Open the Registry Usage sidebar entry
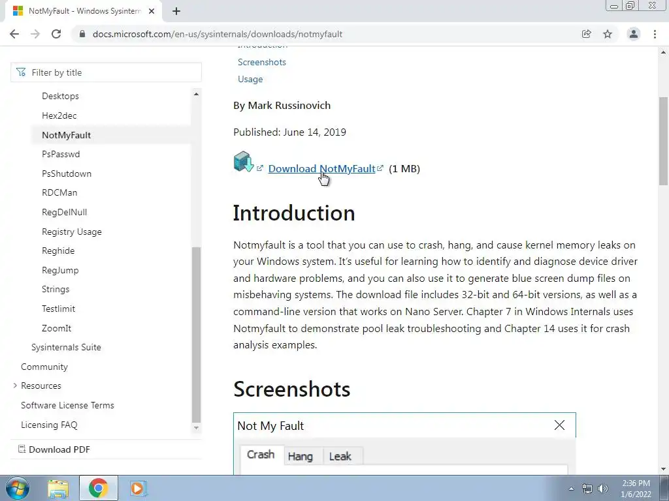 pos(72,232)
